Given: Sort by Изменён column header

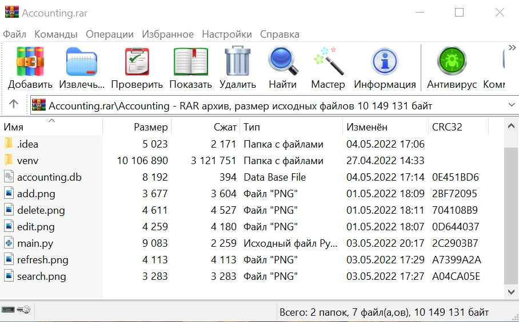Looking at the screenshot, I should click(x=366, y=127).
